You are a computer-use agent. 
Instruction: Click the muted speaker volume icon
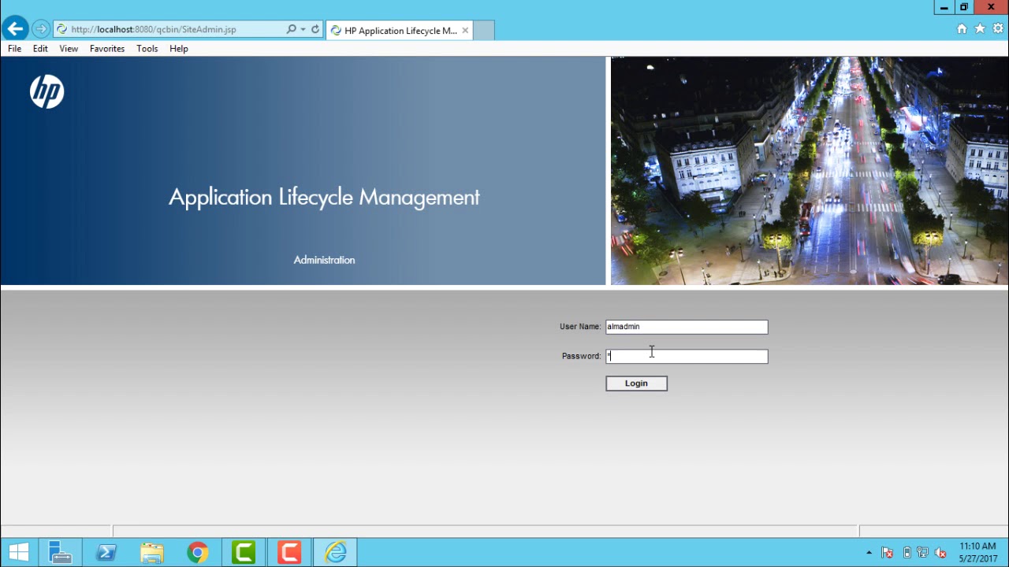pyautogui.click(x=940, y=553)
